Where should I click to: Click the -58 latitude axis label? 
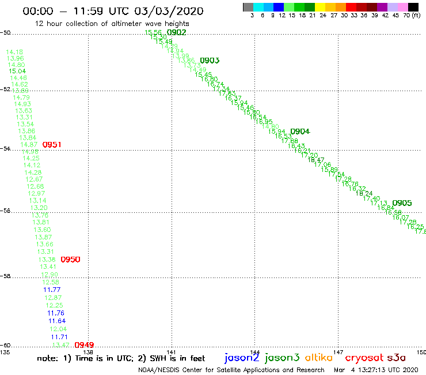pyautogui.click(x=5, y=276)
